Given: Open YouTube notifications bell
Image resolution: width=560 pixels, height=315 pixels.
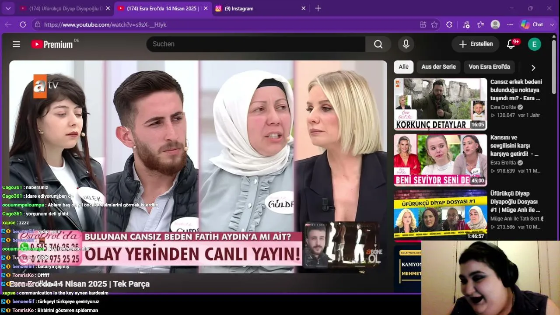Looking at the screenshot, I should (x=511, y=44).
